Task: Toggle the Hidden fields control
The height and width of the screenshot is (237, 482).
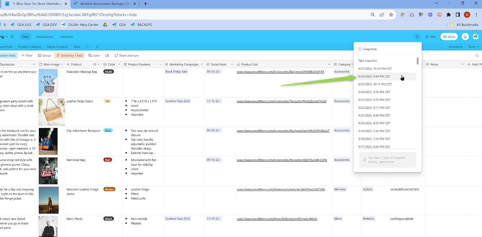Action: (x=8, y=56)
